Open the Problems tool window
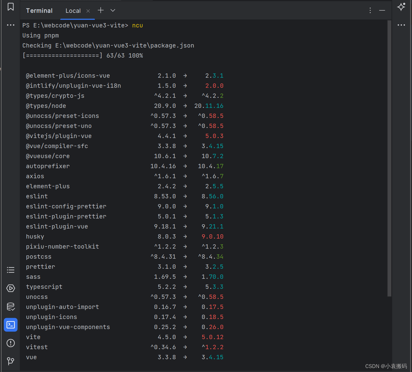Image resolution: width=412 pixels, height=372 pixels. (11, 343)
